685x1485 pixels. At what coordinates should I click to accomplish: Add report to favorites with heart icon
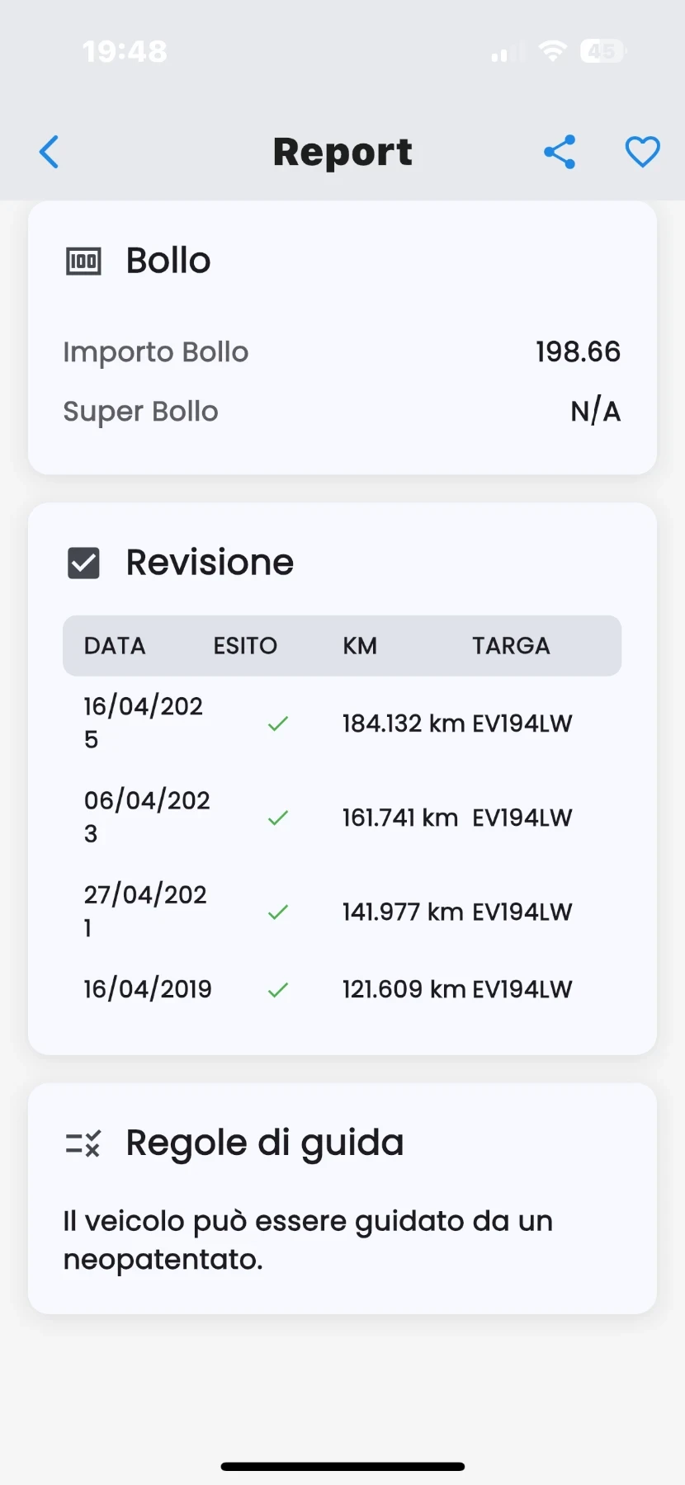tap(642, 152)
